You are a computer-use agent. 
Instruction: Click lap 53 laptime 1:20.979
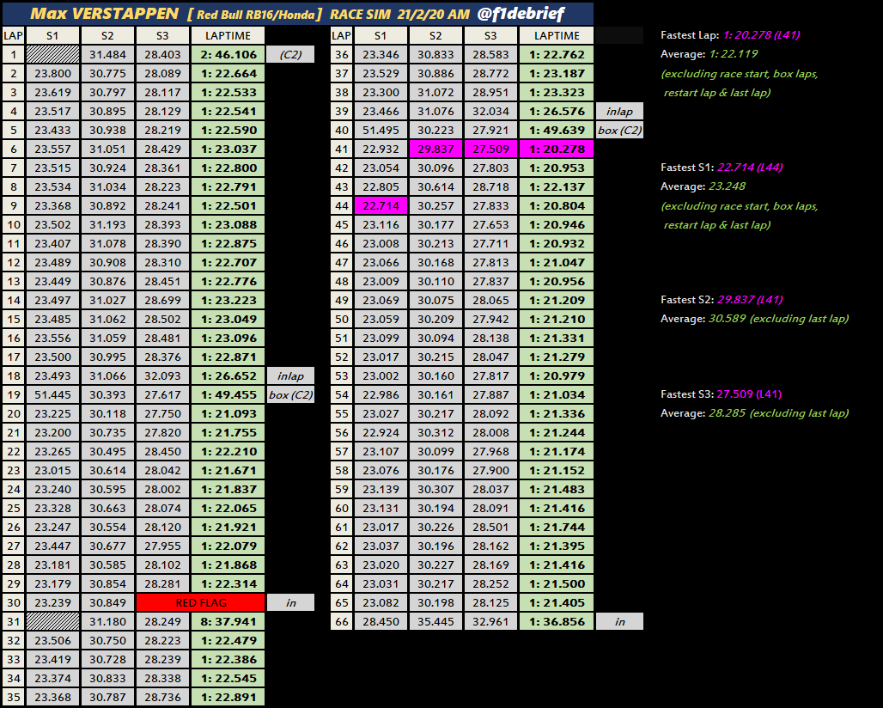557,375
